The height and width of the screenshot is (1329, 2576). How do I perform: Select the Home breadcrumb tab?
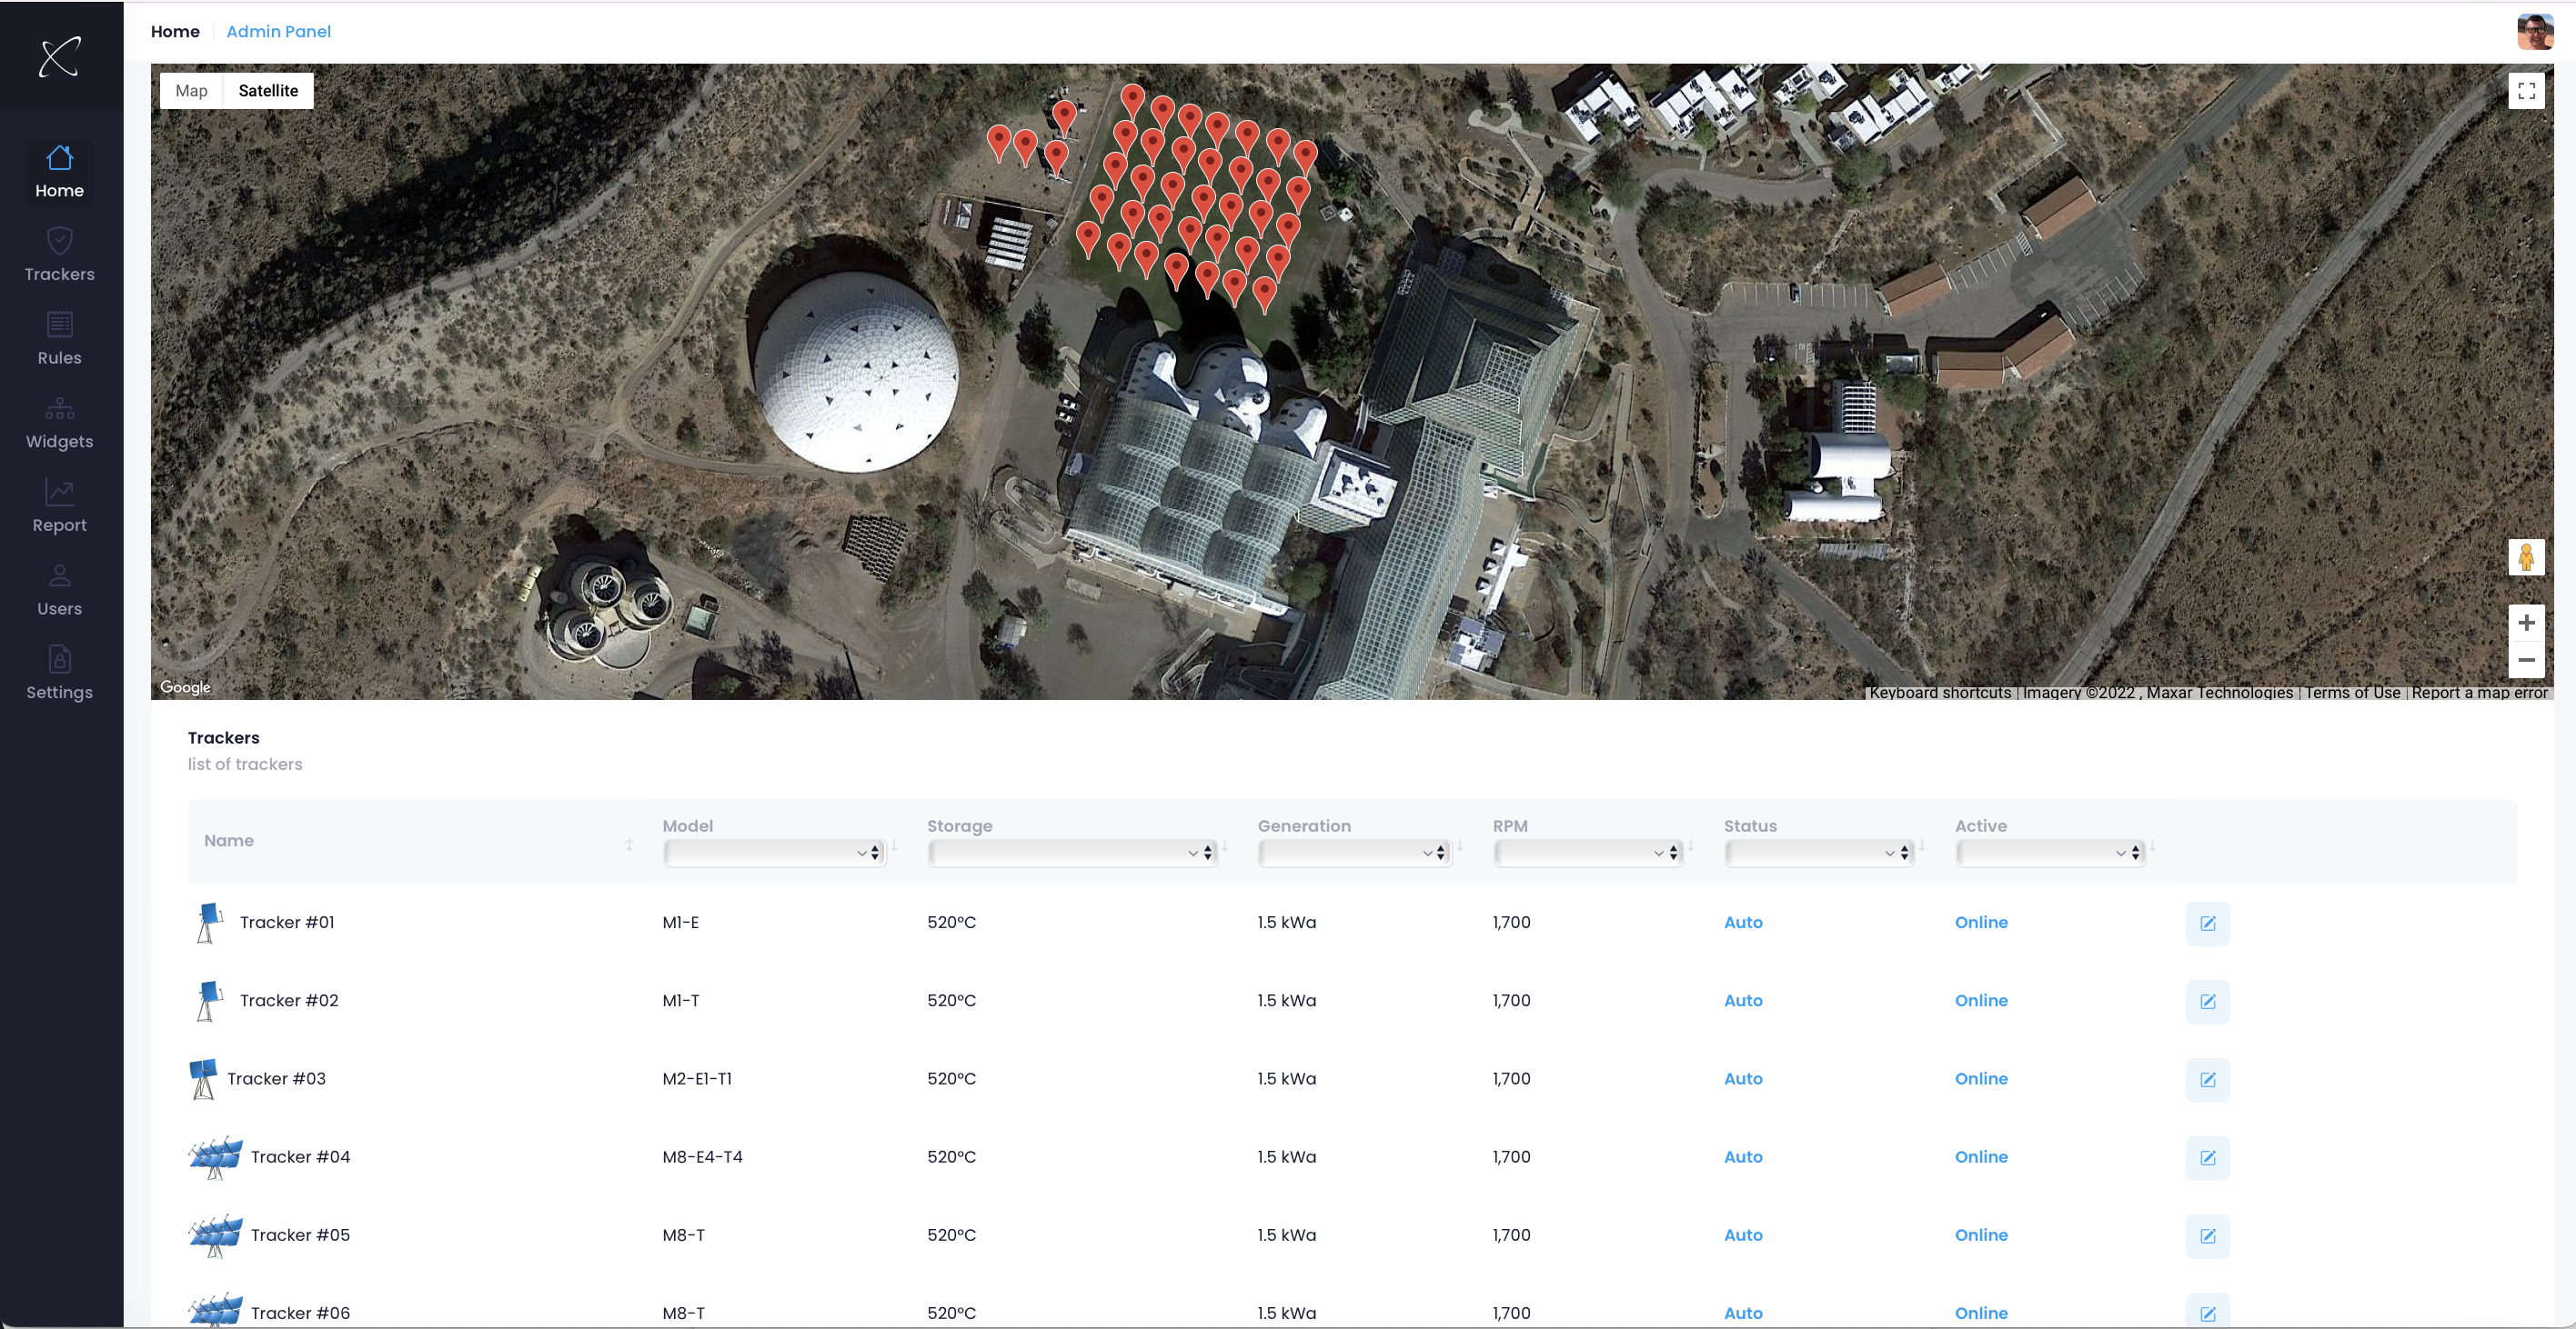click(175, 32)
